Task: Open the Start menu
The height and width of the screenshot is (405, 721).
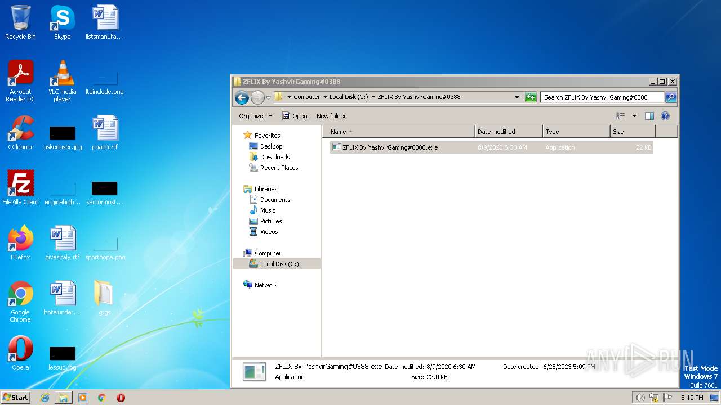Action: click(15, 398)
